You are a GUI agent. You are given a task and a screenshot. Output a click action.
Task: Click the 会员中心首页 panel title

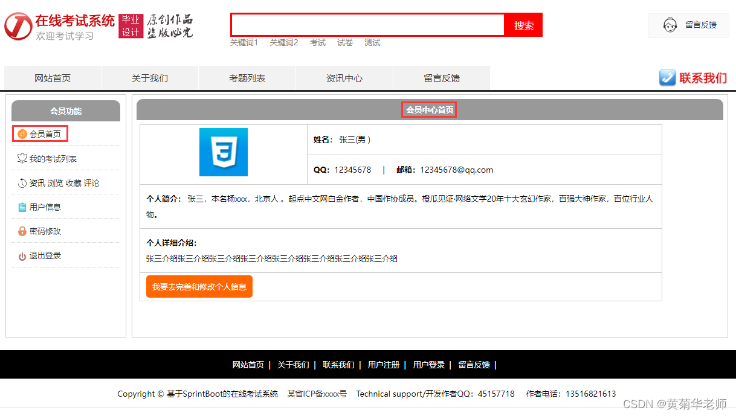tap(430, 110)
